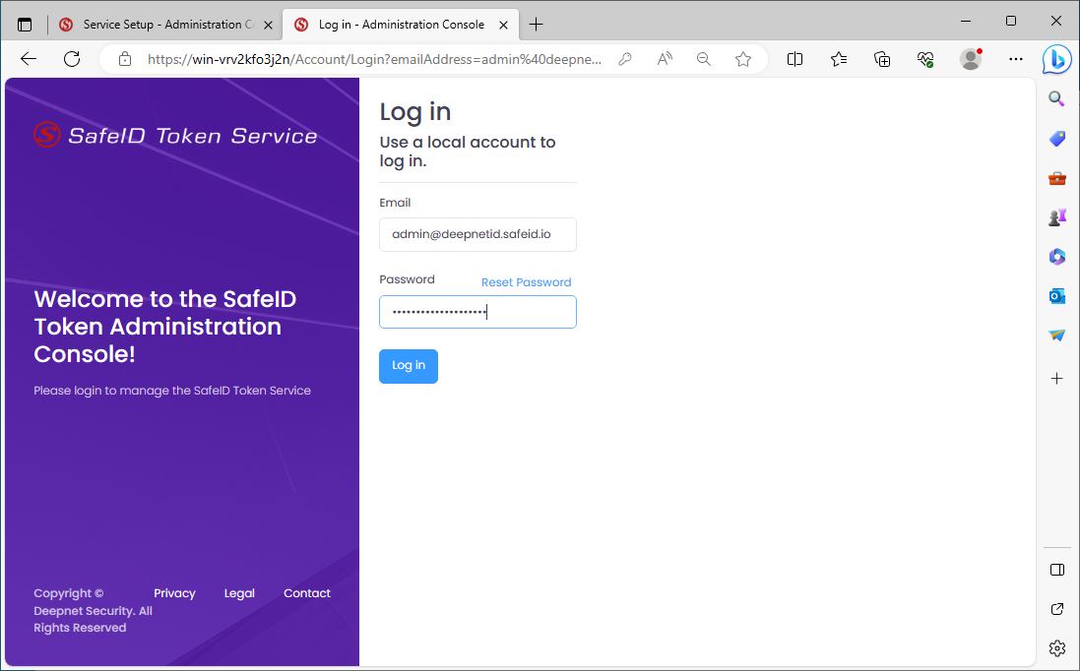Open the sidebar Search icon
Image resolution: width=1080 pixels, height=671 pixels.
click(1056, 98)
